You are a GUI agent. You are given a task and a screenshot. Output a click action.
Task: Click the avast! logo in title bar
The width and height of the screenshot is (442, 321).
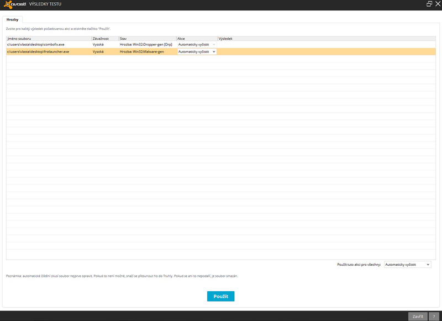pos(14,4)
